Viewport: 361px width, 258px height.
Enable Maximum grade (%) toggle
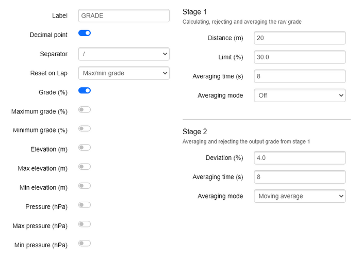85,109
